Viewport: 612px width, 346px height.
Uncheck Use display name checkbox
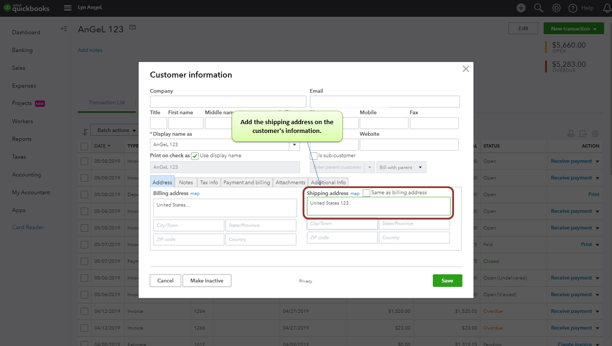pyautogui.click(x=195, y=156)
